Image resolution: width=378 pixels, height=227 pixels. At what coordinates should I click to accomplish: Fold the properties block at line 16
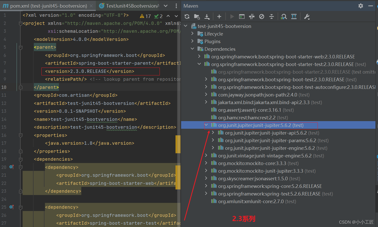tap(21, 135)
